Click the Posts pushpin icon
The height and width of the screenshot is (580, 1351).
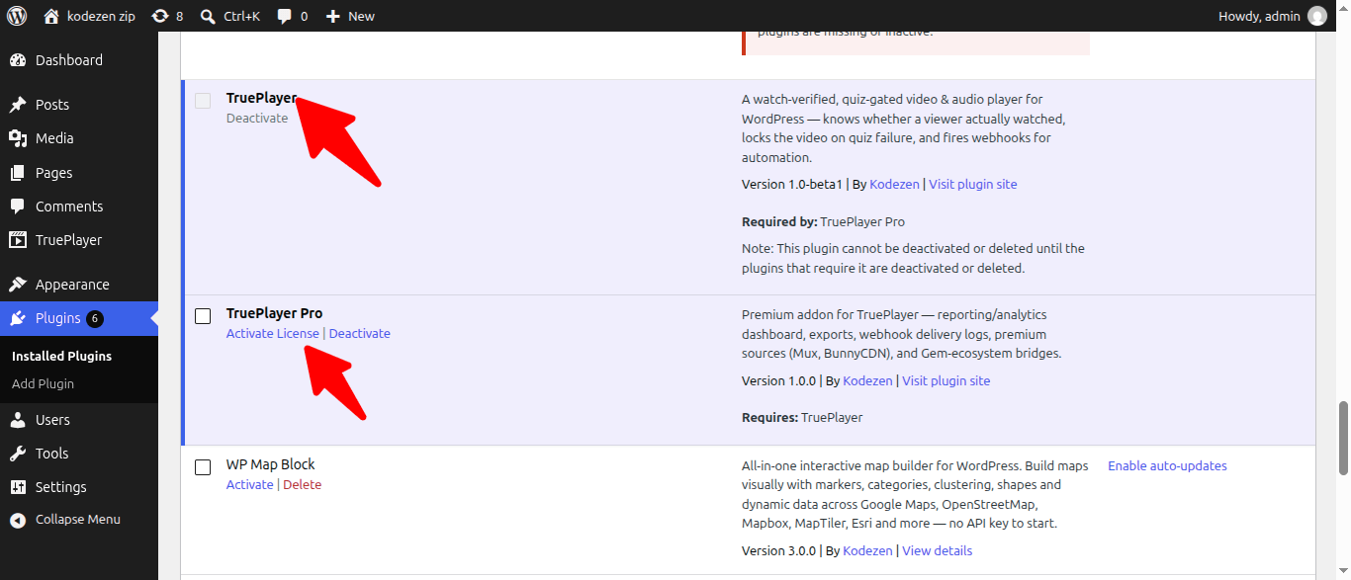[18, 105]
